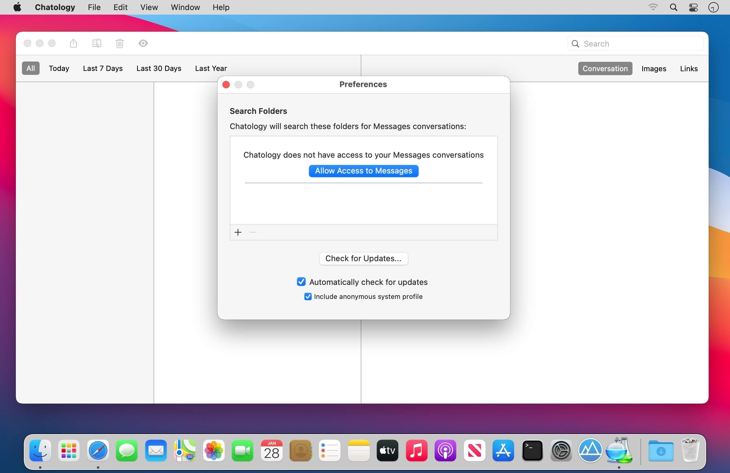
Task: Open Reminders from the Dock
Action: tap(329, 450)
